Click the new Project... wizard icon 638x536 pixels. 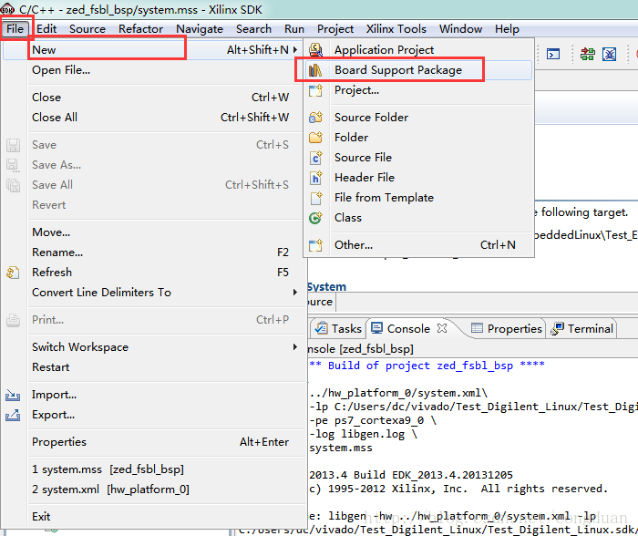(x=315, y=90)
